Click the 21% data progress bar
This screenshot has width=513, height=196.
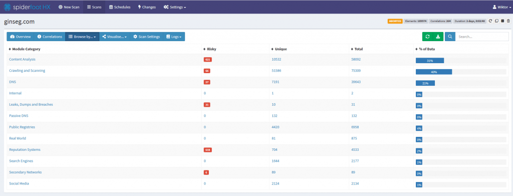click(425, 83)
